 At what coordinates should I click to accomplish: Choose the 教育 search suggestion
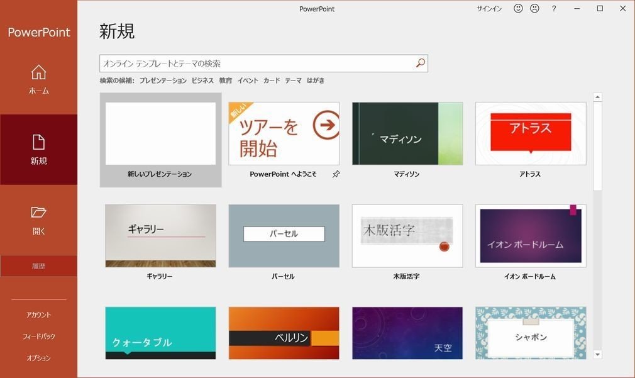pyautogui.click(x=226, y=81)
